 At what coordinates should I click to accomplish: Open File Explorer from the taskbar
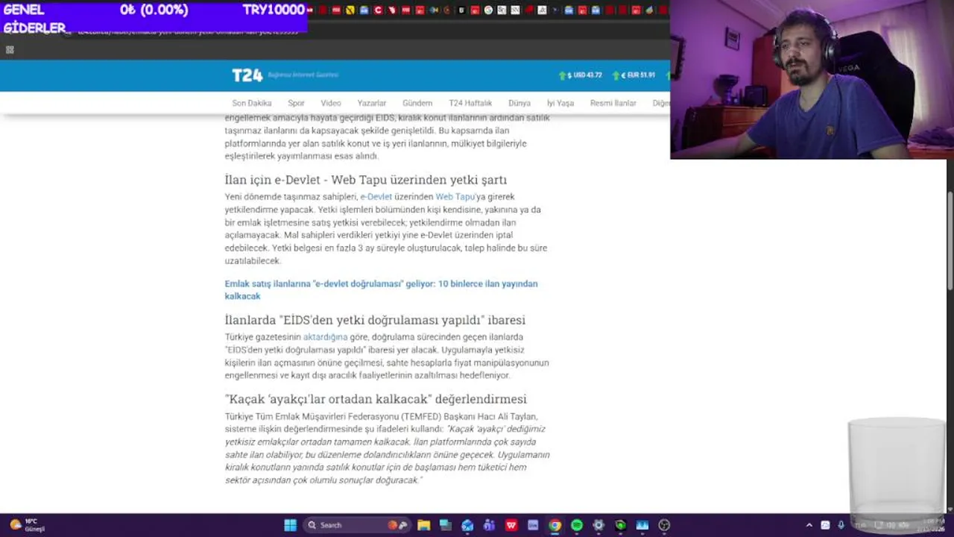423,525
